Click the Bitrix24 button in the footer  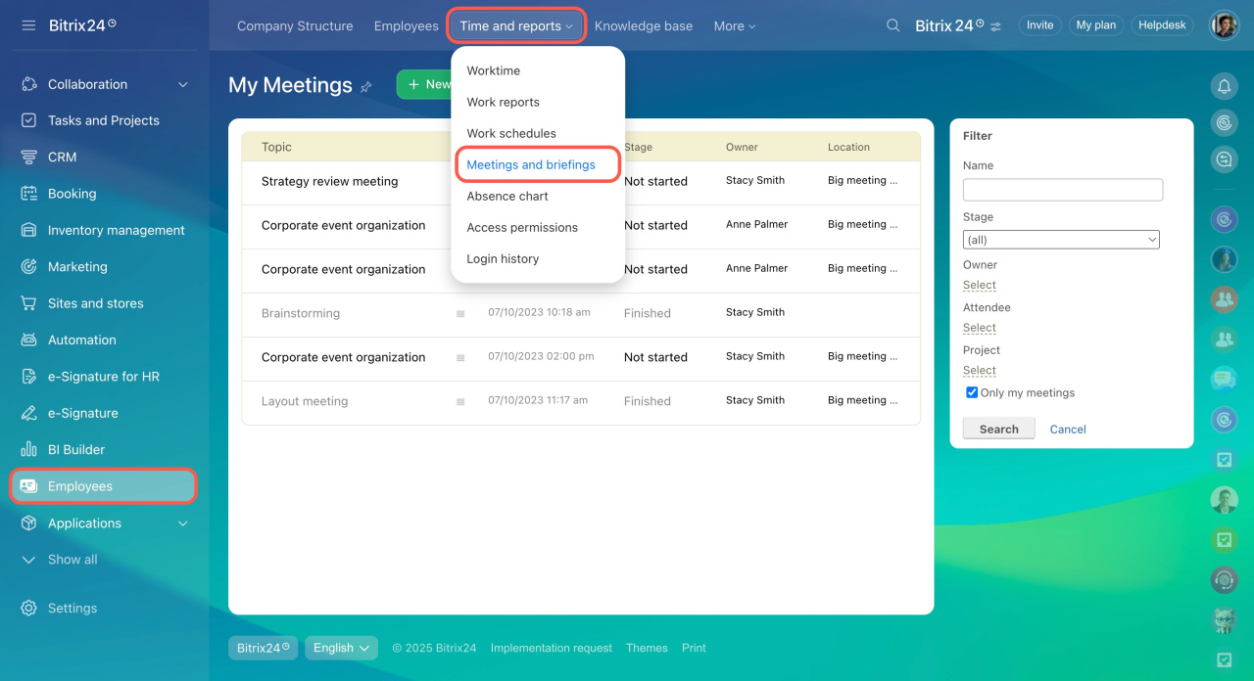click(x=264, y=648)
